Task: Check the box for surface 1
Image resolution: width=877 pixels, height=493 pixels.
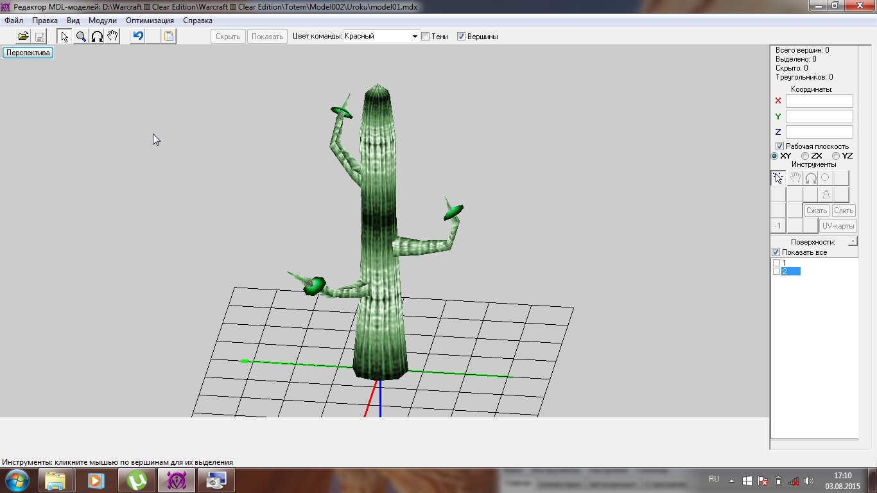Action: (x=777, y=263)
